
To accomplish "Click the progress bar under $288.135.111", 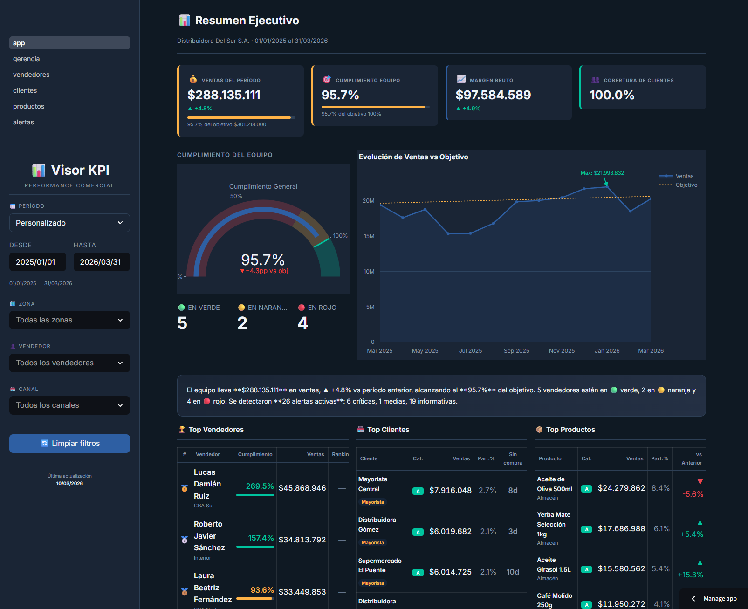I will point(241,117).
